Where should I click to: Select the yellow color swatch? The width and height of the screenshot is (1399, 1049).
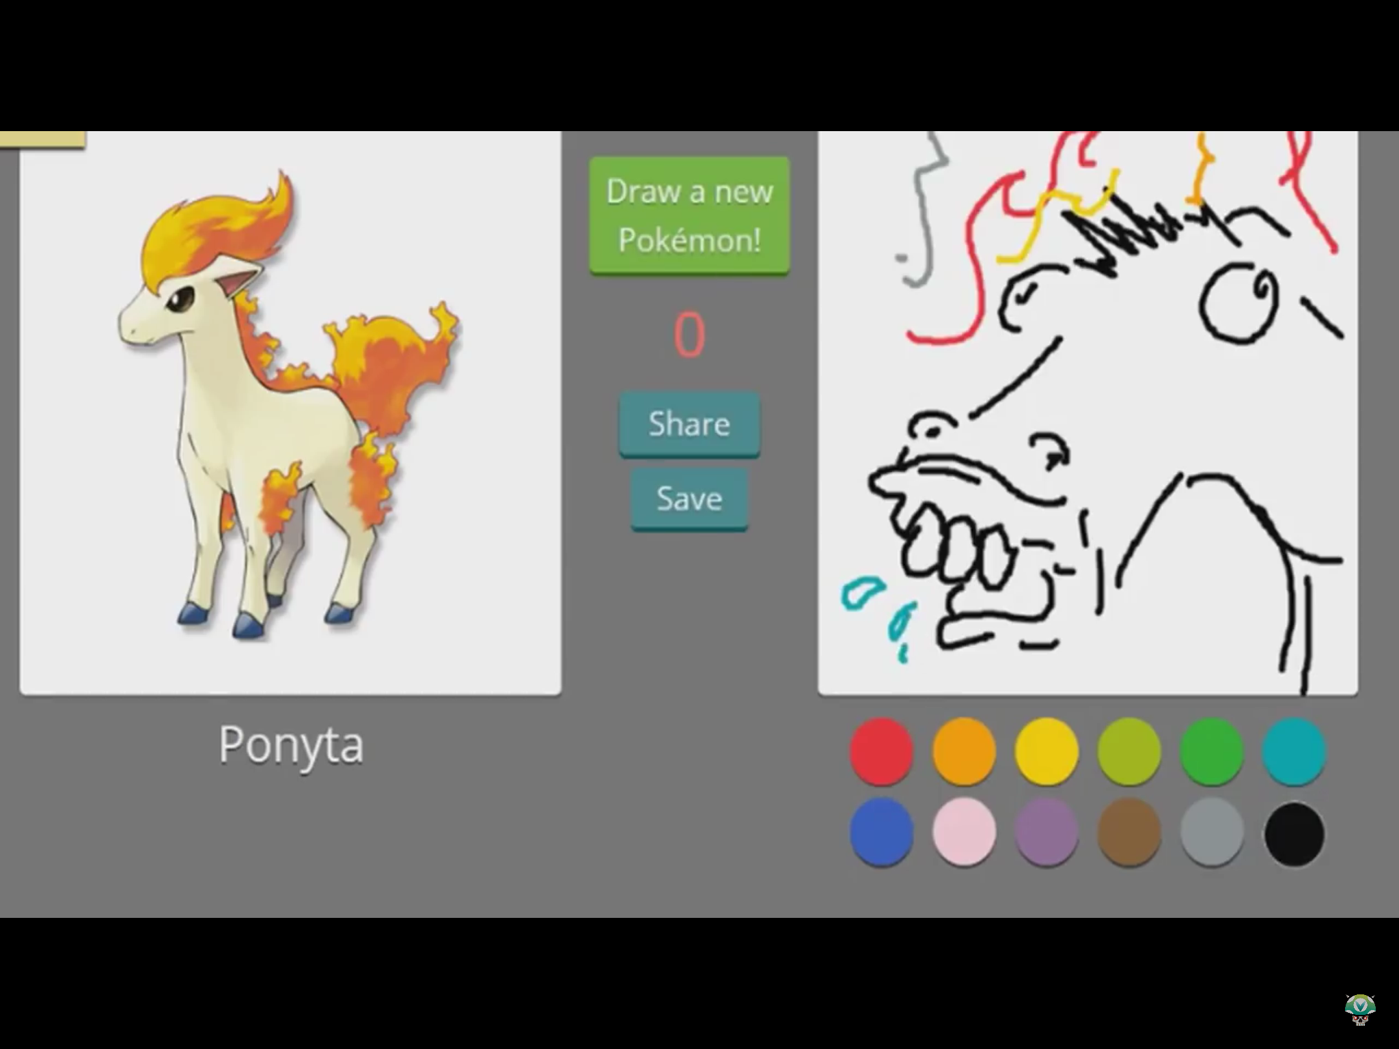coord(1047,751)
